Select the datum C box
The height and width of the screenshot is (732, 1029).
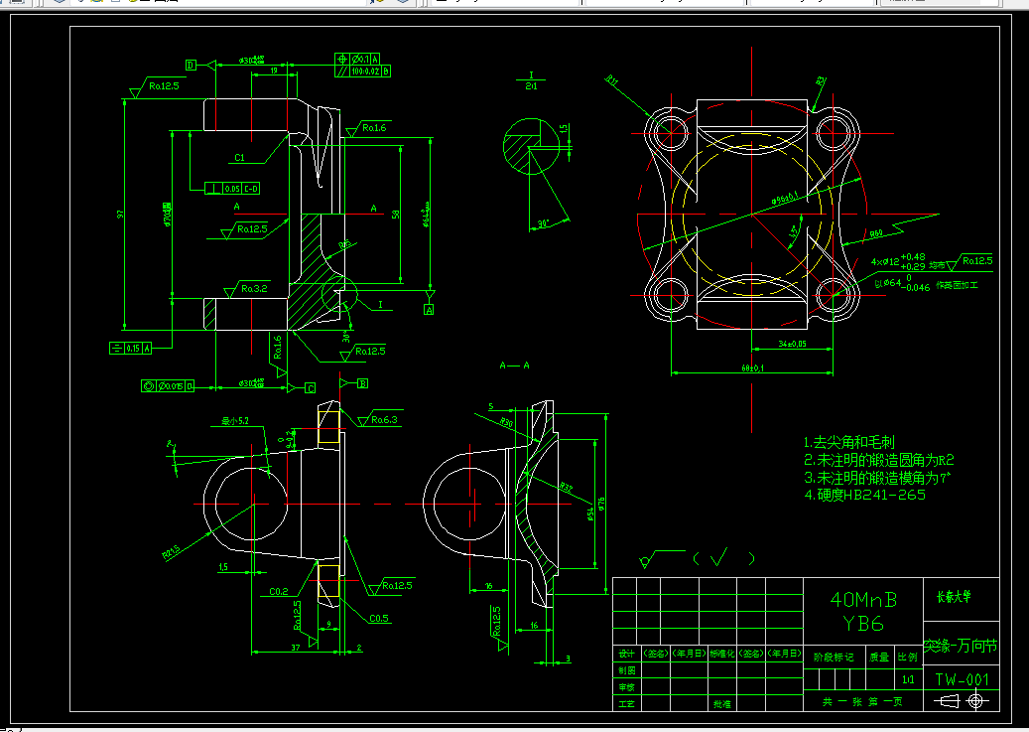click(x=311, y=388)
